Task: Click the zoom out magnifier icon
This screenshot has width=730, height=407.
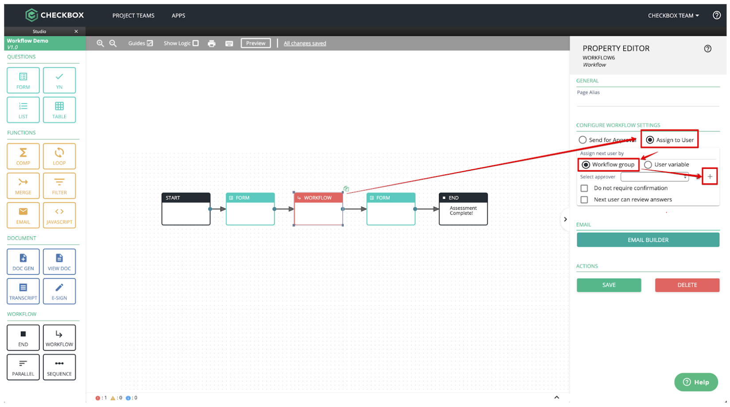Action: pos(113,43)
